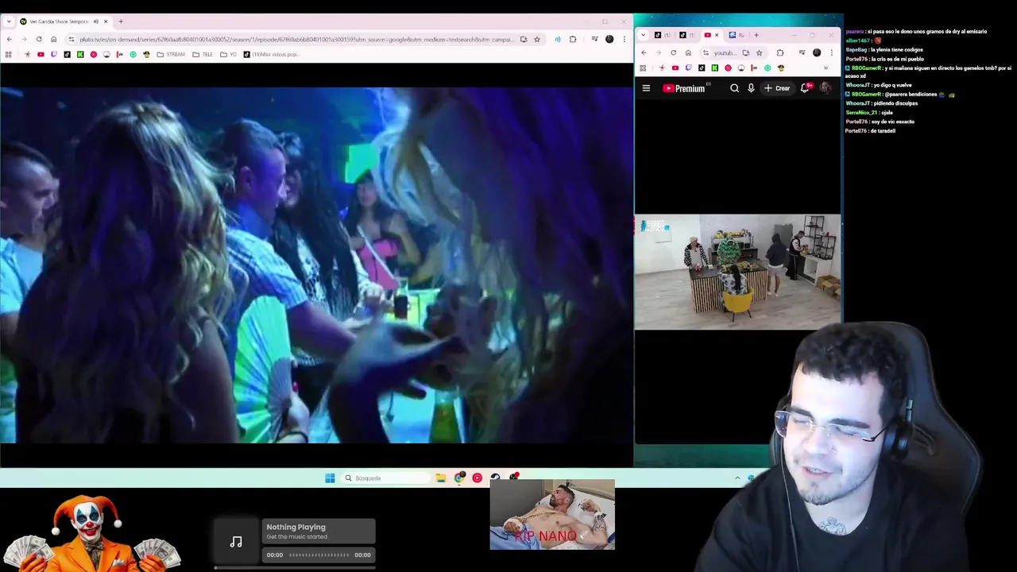Go back in the YouTube browser window
The width and height of the screenshot is (1017, 572).
[644, 52]
